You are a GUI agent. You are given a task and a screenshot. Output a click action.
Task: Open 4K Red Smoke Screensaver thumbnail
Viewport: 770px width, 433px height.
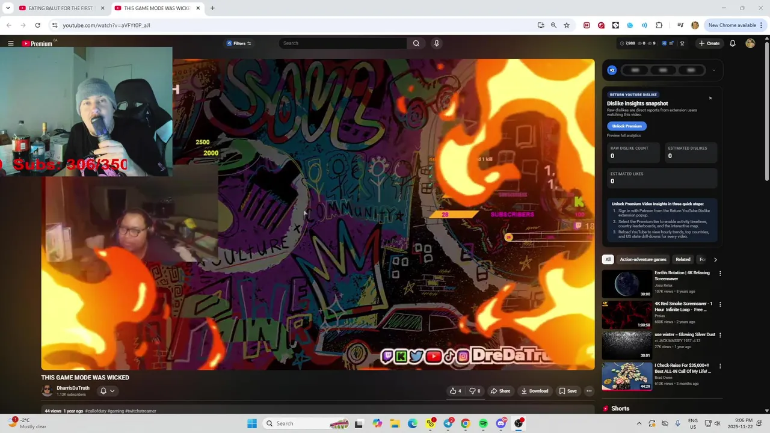(627, 315)
